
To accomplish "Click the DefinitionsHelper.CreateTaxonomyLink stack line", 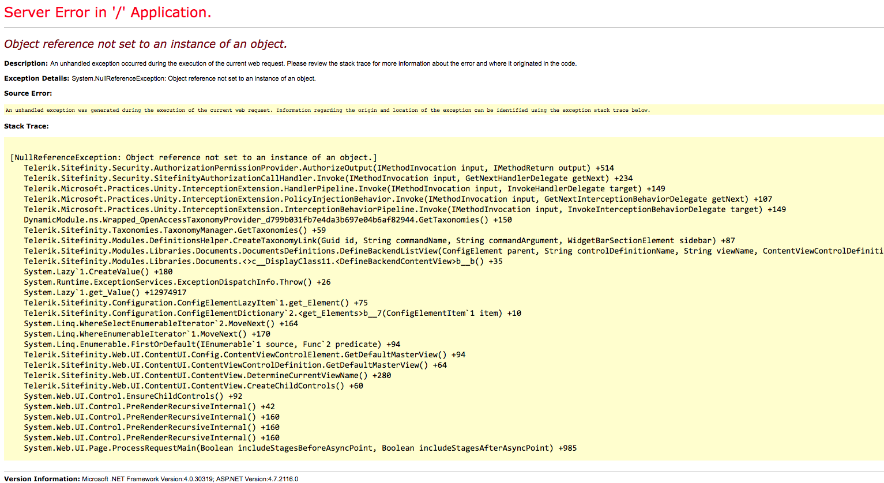I will 379,240.
